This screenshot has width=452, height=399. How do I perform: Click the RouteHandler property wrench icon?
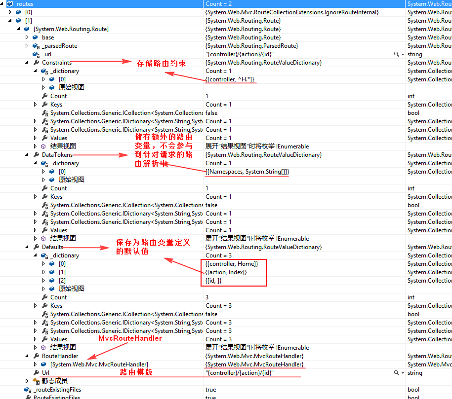click(x=36, y=356)
